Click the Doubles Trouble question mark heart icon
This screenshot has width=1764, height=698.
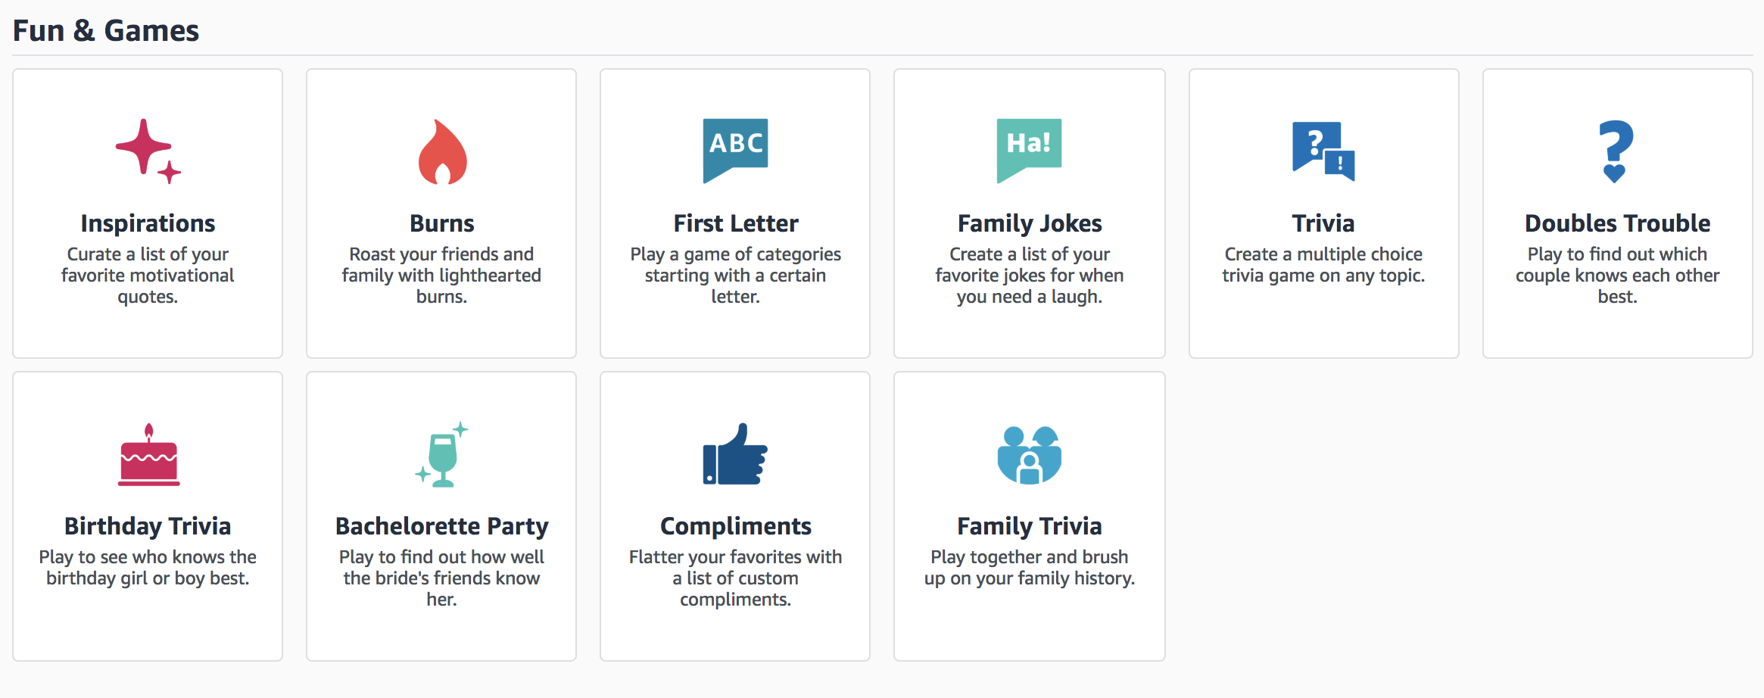(x=1616, y=151)
